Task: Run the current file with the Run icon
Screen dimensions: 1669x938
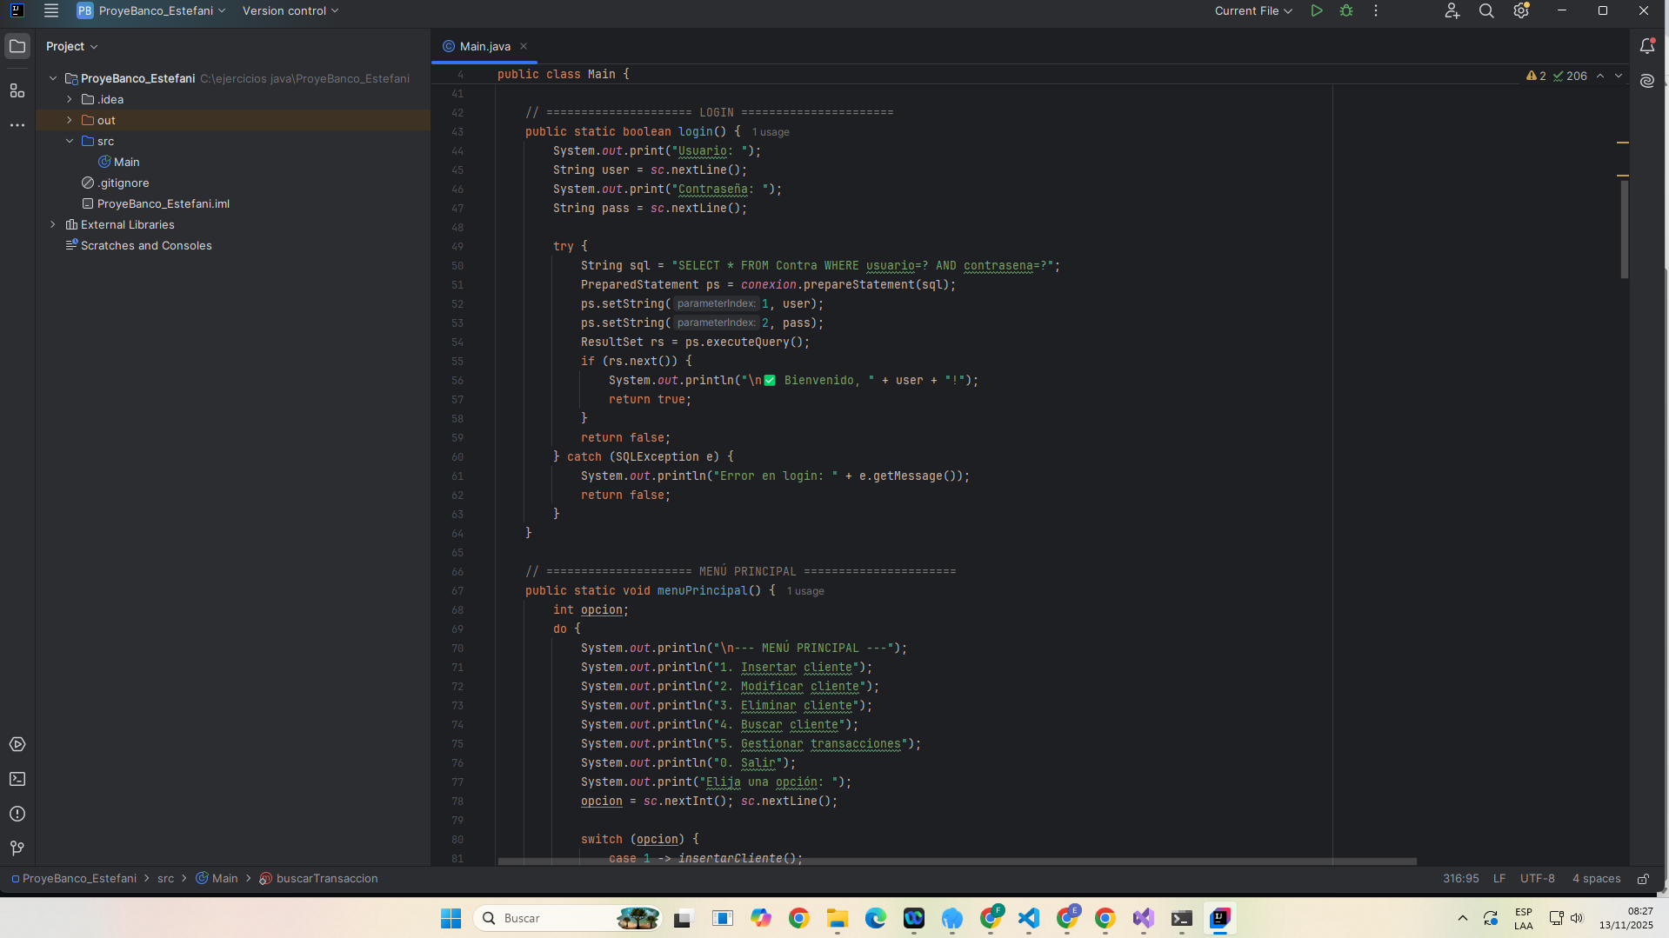Action: click(1317, 11)
